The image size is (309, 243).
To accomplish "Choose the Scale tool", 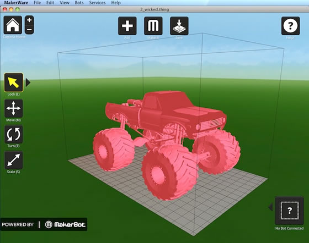I will (13, 160).
